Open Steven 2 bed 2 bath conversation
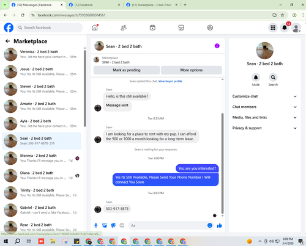306x246 pixels. pyautogui.click(x=42, y=89)
